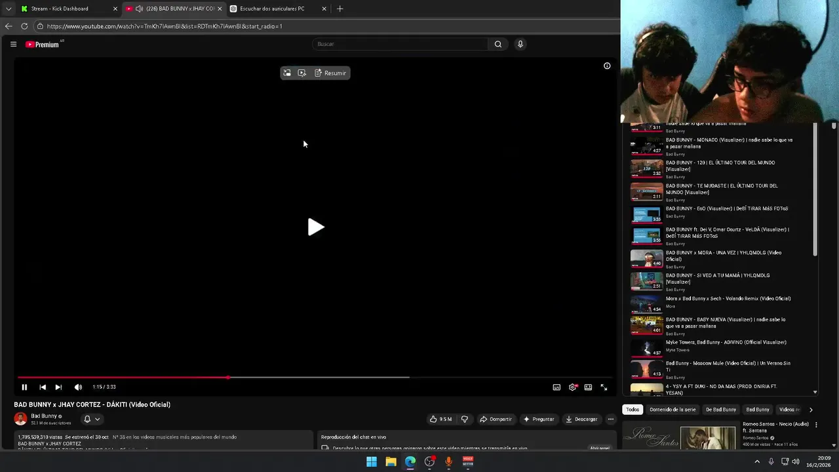Open a new browser tab
This screenshot has height=472, width=839.
340,9
